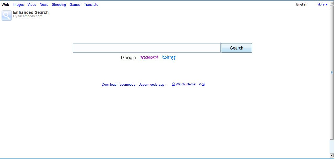Switch to the Video tab
The height and width of the screenshot is (159, 335).
click(32, 5)
